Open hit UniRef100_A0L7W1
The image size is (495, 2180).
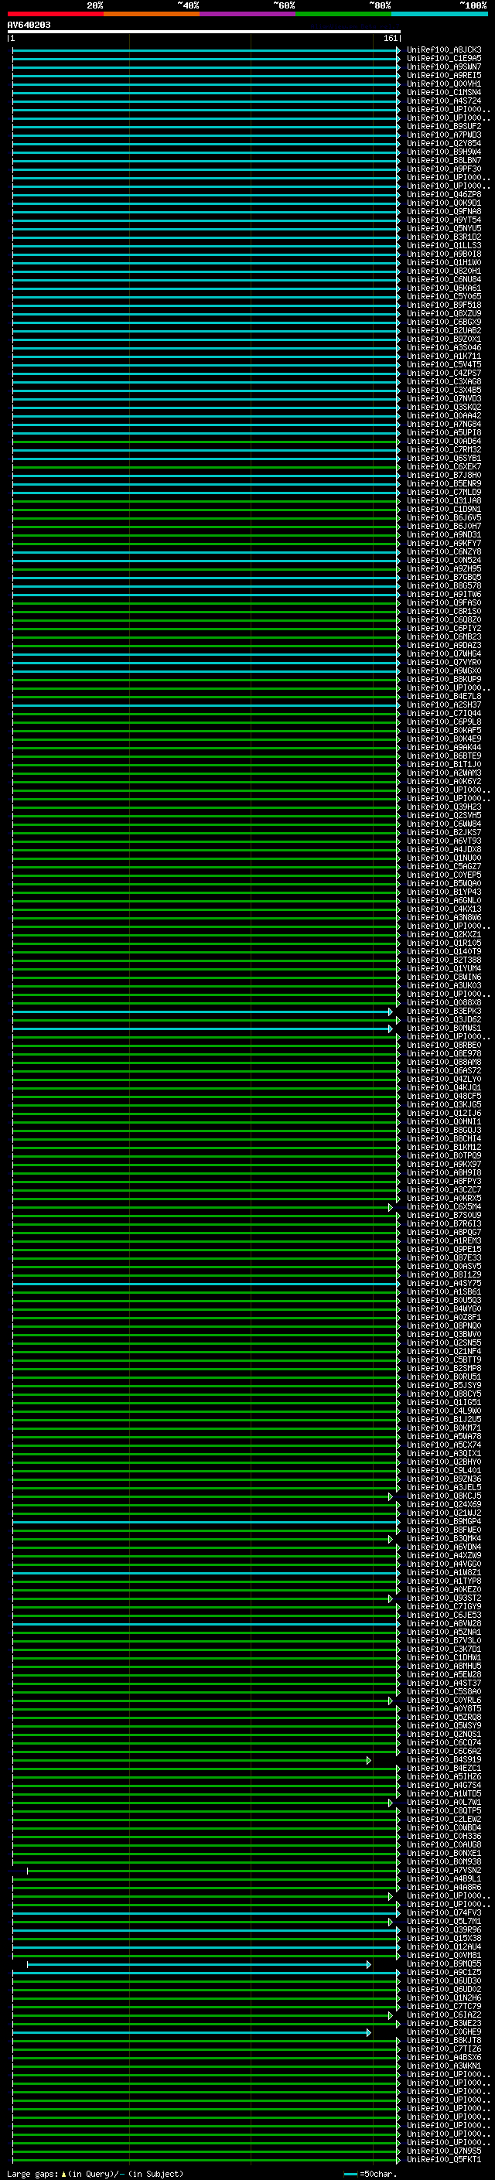click(x=444, y=1803)
